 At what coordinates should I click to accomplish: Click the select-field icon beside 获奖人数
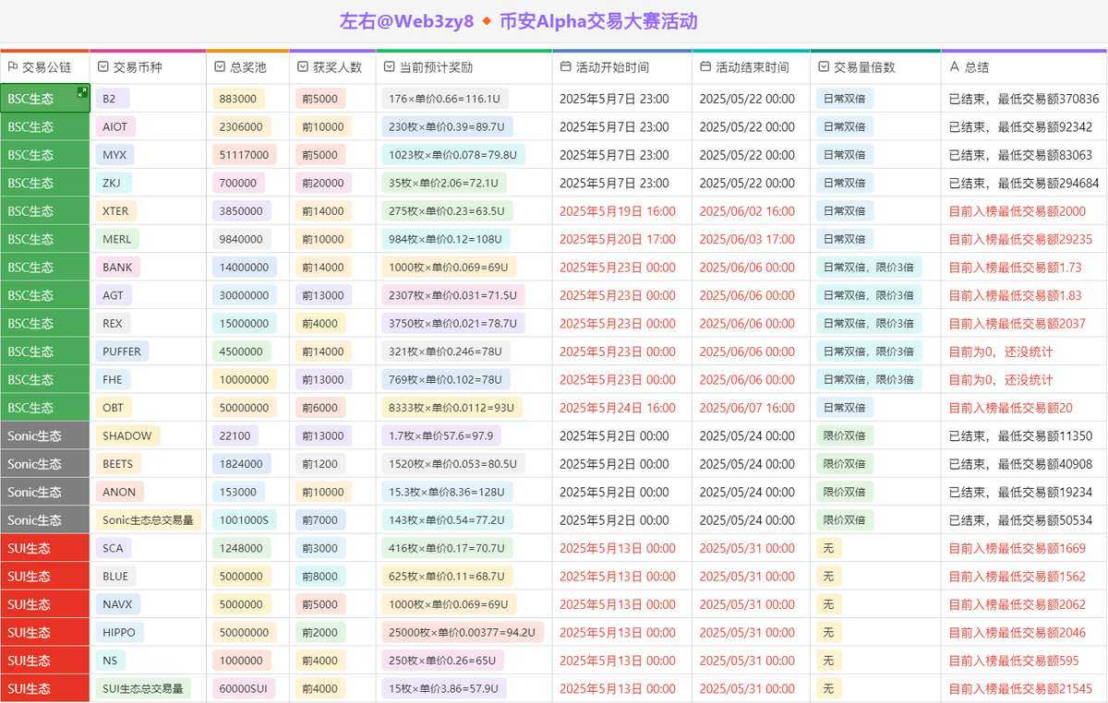click(303, 67)
